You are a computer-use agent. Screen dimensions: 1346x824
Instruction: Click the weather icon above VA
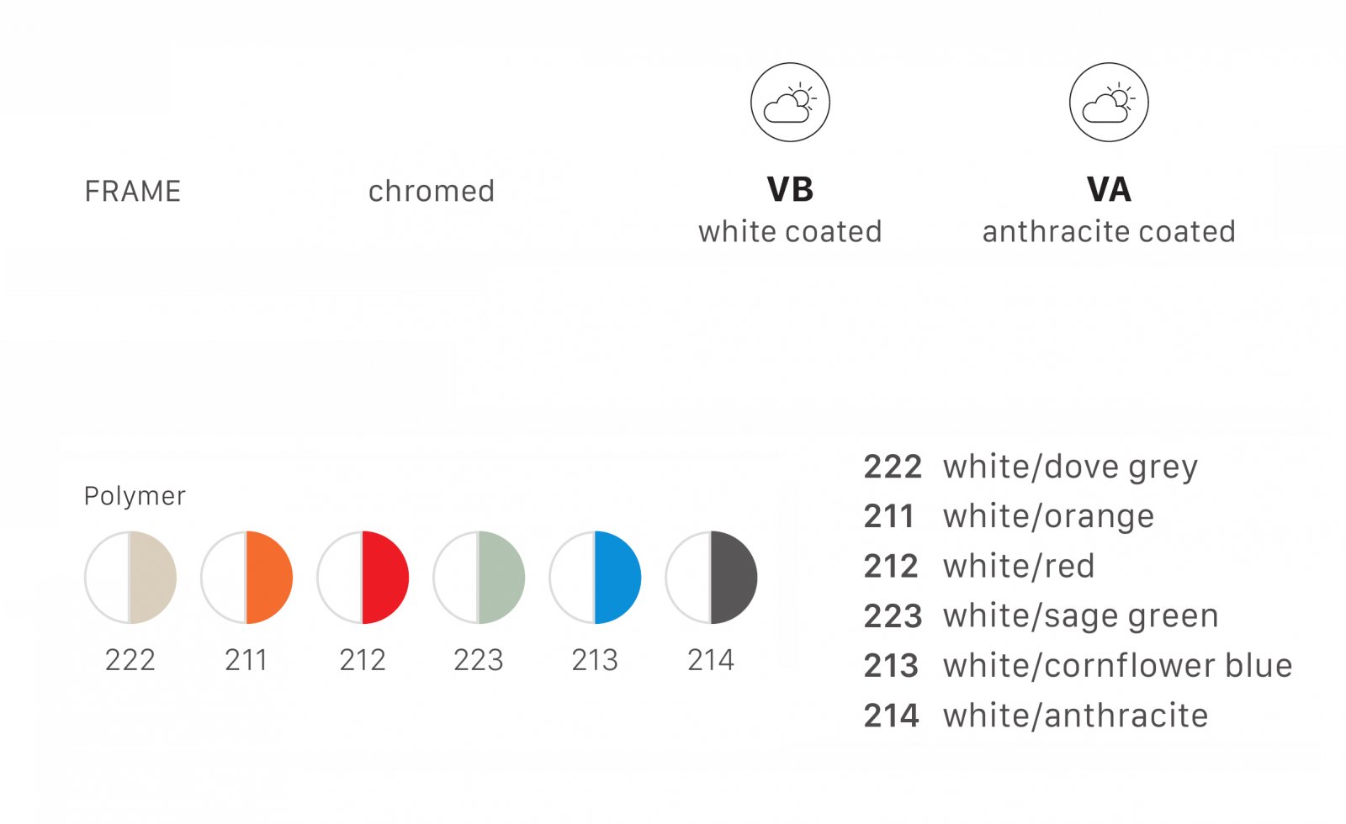[x=1109, y=102]
